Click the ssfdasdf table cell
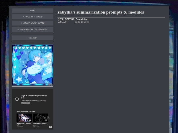Viewport: 178px width, 133px height. (x=62, y=22)
